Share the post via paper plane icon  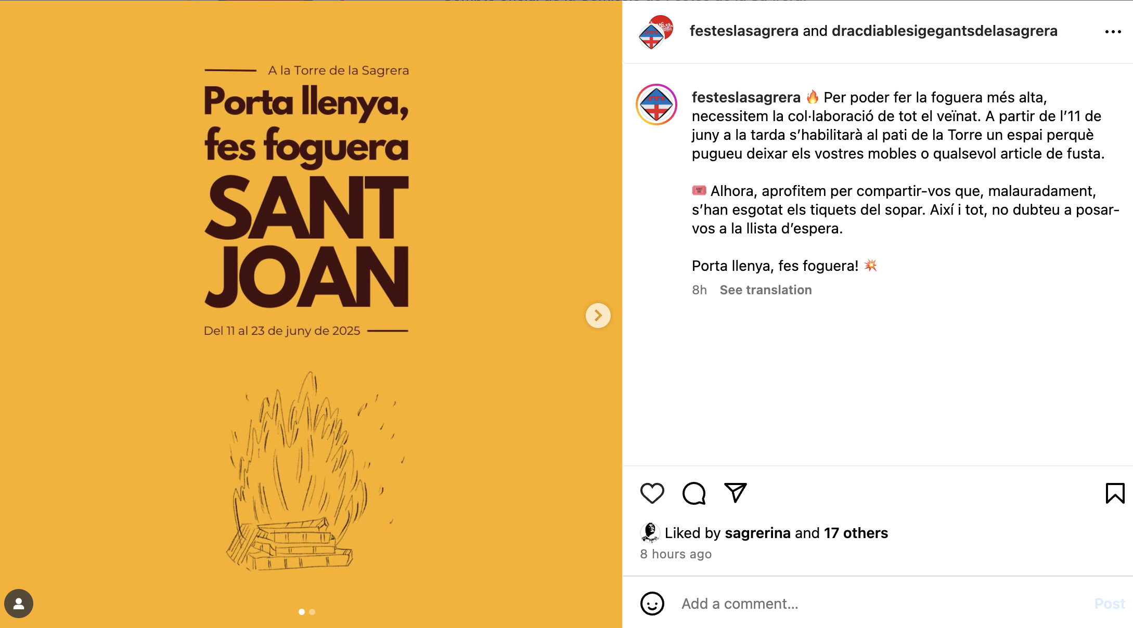(x=736, y=493)
